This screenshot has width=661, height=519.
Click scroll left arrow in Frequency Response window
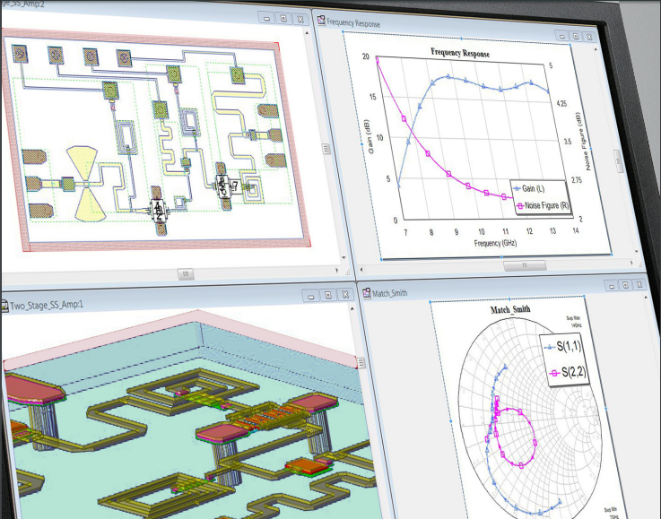tap(361, 269)
